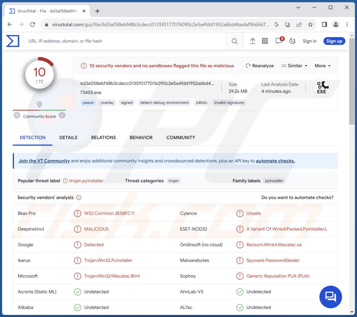Click the search magnifier icon
The width and height of the screenshot is (357, 317).
pyautogui.click(x=235, y=41)
